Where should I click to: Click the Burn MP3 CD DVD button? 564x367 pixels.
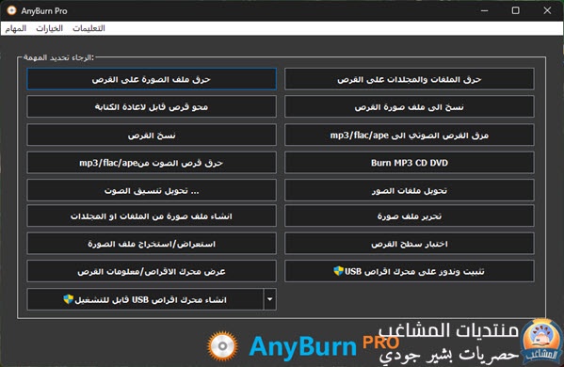click(410, 163)
